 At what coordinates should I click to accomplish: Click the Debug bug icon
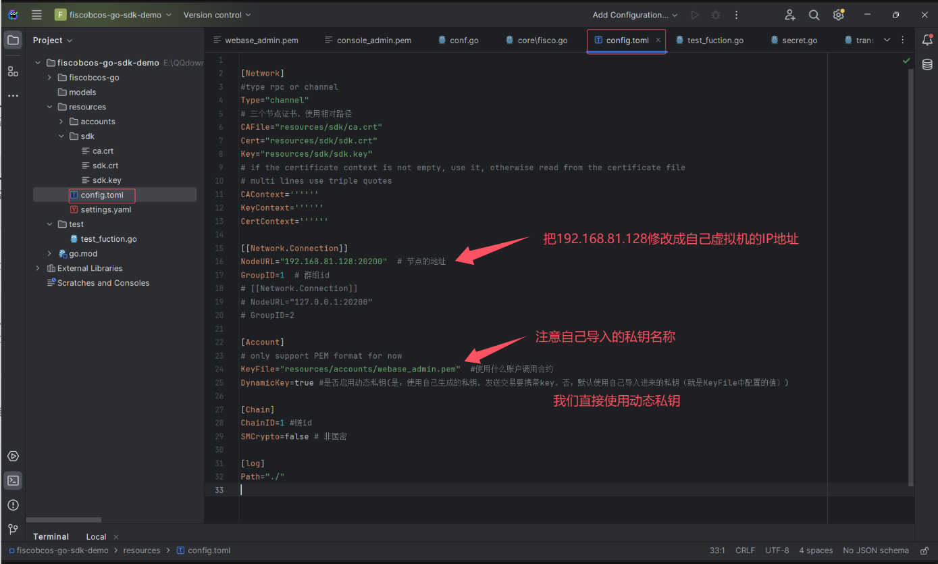coord(716,15)
